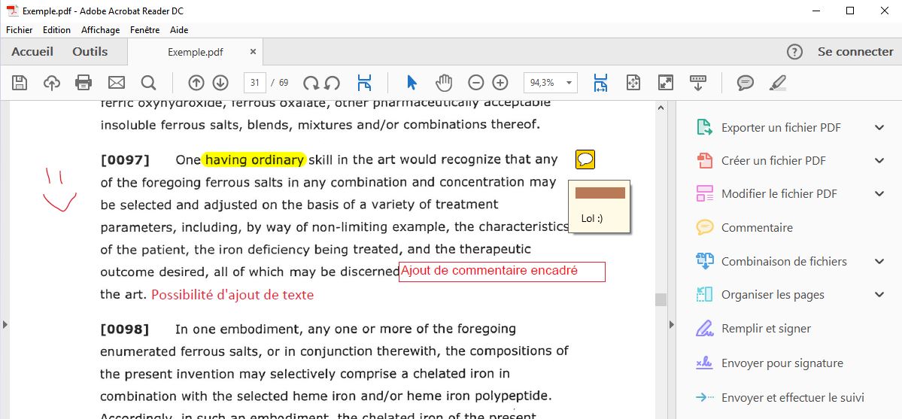Screen dimensions: 902x419
Task: Click the Zoom in plus icon
Action: click(500, 83)
